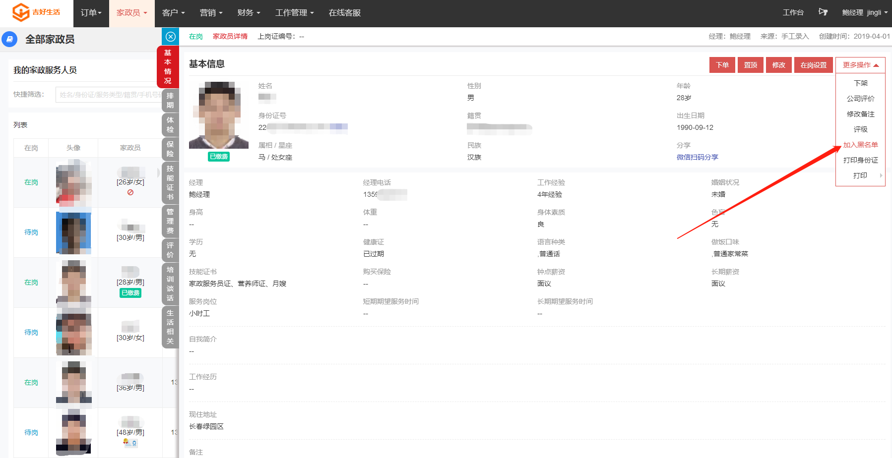
Task: Click the avatar of the [48岁/男] worker
Action: pos(73,433)
